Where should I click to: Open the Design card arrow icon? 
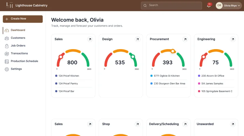tap(137, 39)
